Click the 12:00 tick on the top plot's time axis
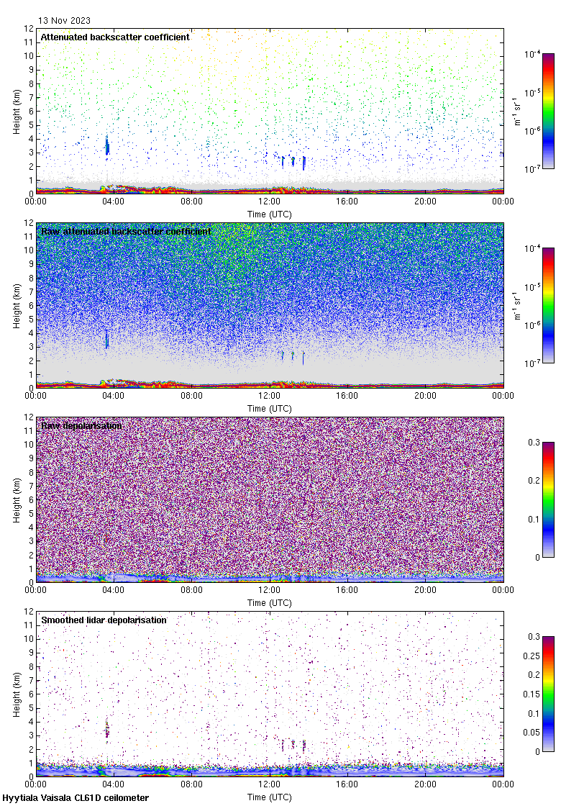 click(x=269, y=202)
